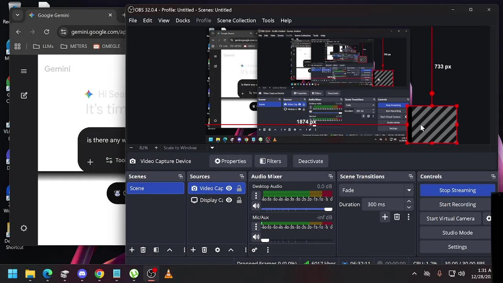Click Start Virtual Camera button
Viewport: 503px width, 283px height.
(x=450, y=219)
